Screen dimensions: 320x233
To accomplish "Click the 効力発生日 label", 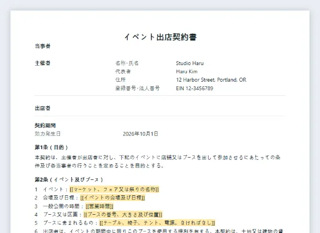I will (x=47, y=134).
